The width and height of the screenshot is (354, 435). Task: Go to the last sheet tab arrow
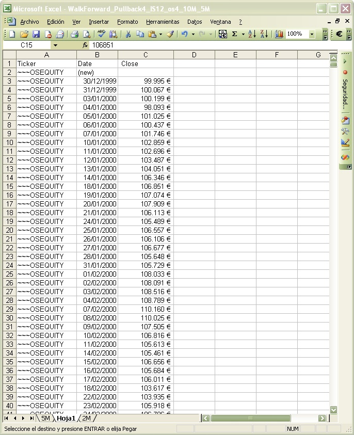pyautogui.click(x=32, y=418)
